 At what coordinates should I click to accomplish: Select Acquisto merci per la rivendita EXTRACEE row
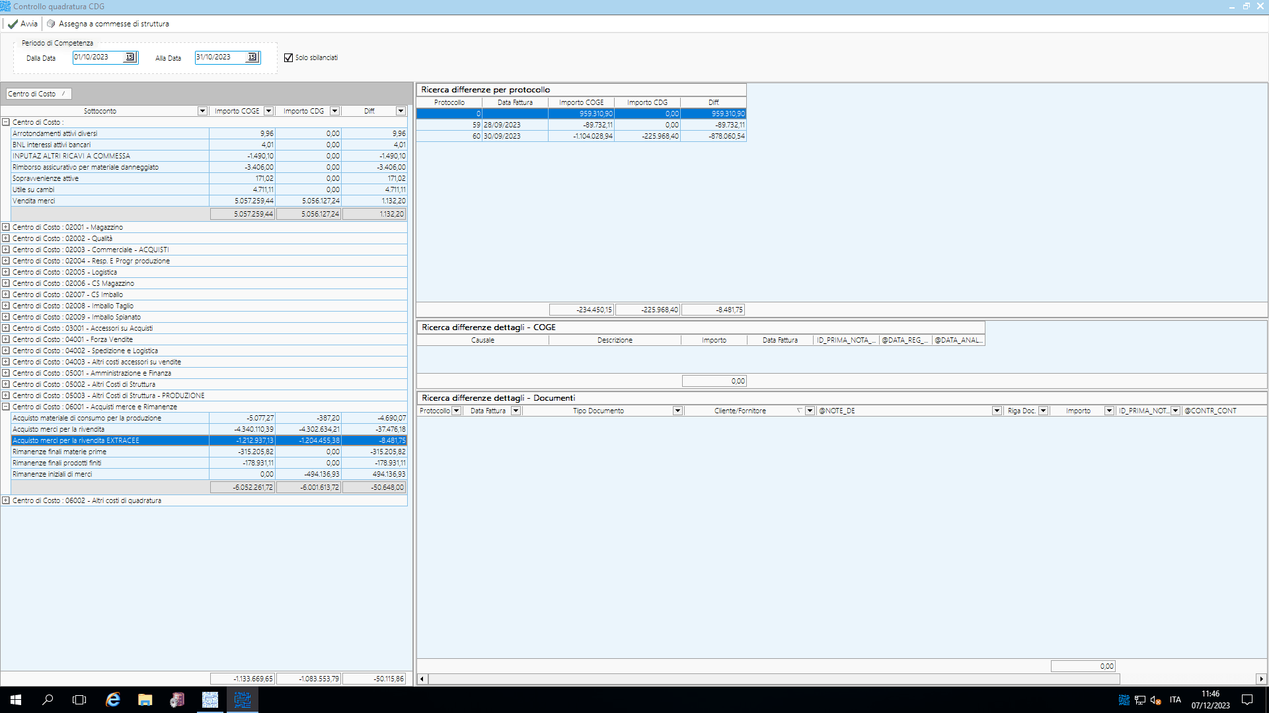[x=209, y=440]
